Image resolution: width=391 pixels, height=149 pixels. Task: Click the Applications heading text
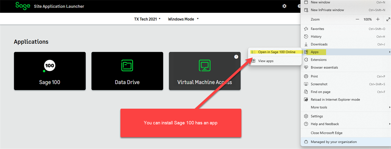(31, 42)
